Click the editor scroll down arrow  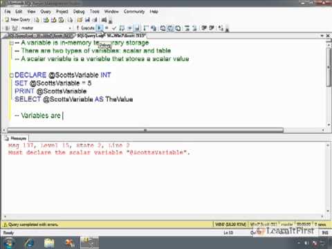coord(329,124)
